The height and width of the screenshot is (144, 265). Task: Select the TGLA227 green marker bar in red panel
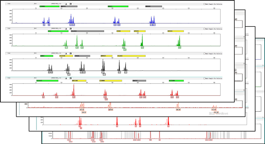(47, 81)
